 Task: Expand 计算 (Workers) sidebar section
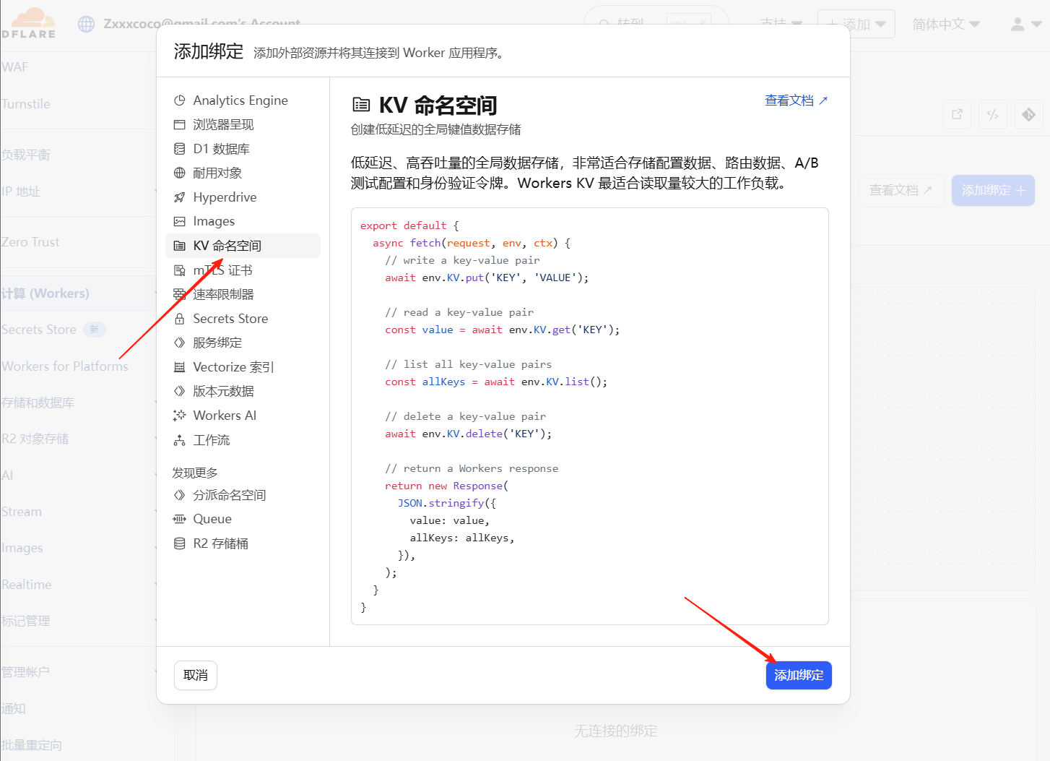(x=78, y=293)
